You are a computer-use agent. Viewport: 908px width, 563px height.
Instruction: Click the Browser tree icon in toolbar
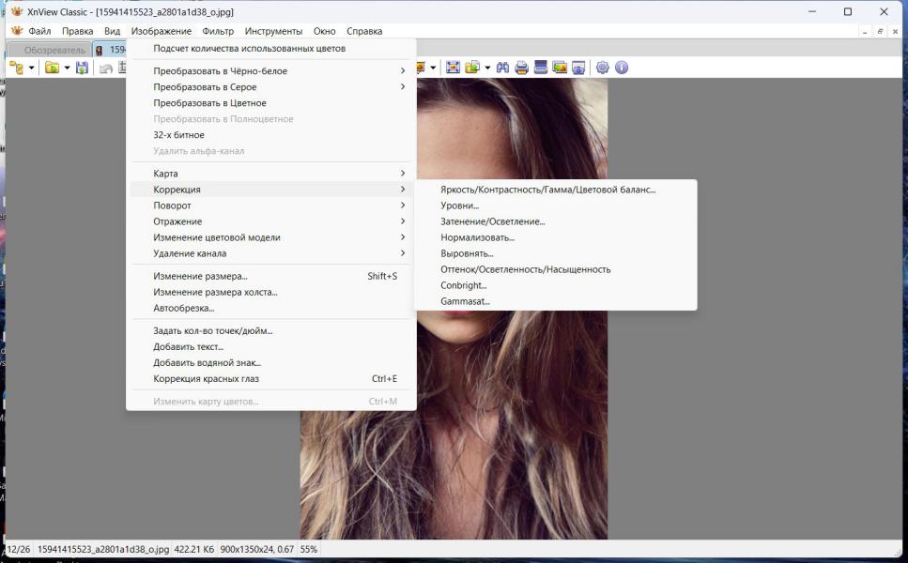pyautogui.click(x=16, y=68)
